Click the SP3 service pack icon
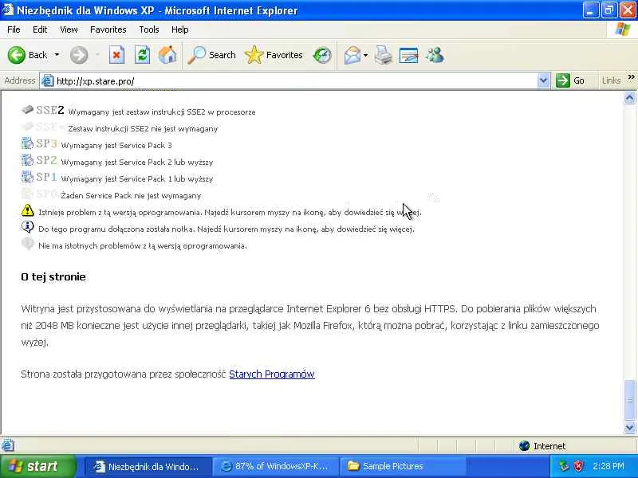Viewport: 638px width, 478px height. 27,143
